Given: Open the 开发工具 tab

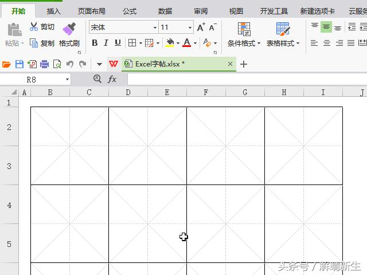Looking at the screenshot, I should 274,11.
